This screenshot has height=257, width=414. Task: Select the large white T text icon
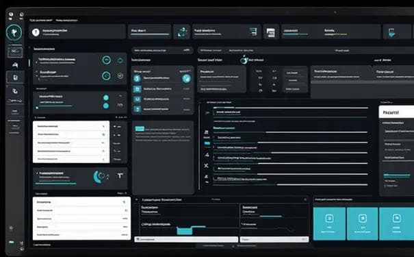[120, 176]
